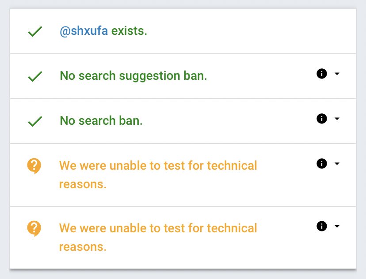Click info icon on last unable-to-test row

tap(322, 226)
